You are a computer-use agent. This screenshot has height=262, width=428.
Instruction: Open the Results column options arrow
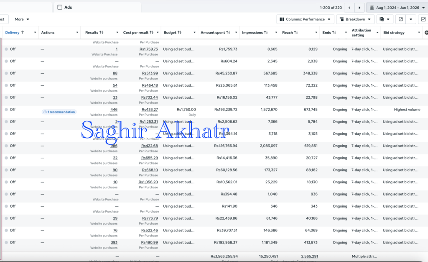pos(117,33)
